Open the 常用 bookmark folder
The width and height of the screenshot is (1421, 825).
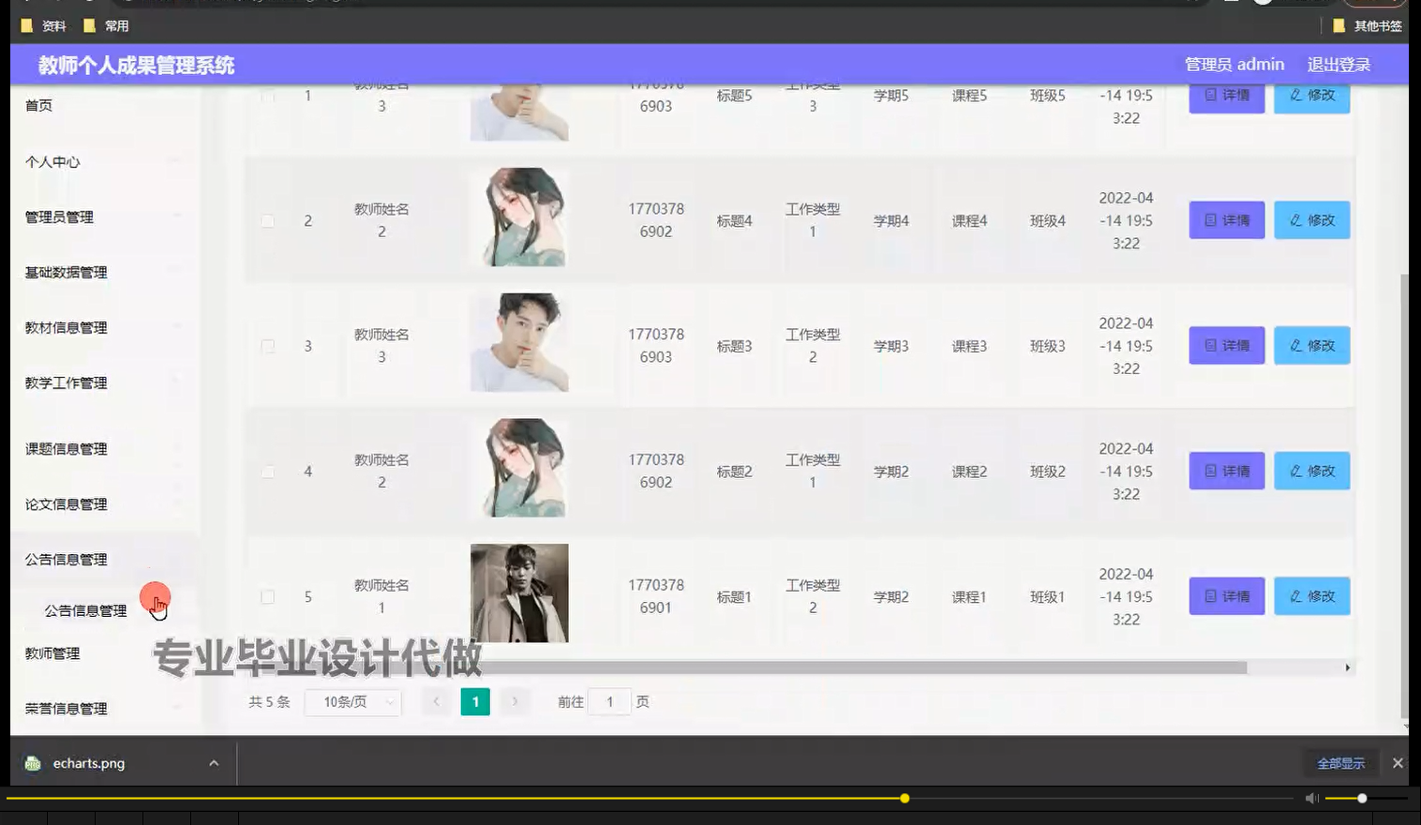coord(107,26)
